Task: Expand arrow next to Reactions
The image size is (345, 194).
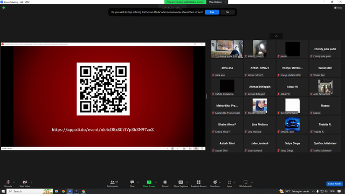Action: pyautogui.click(x=220, y=182)
